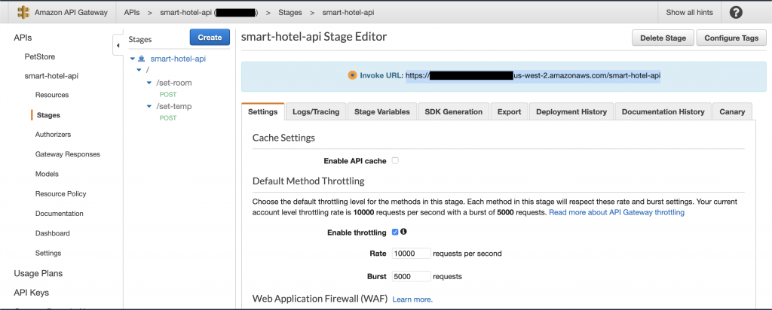This screenshot has height=310, width=772.
Task: Open the WAF Learn more link
Action: [412, 299]
